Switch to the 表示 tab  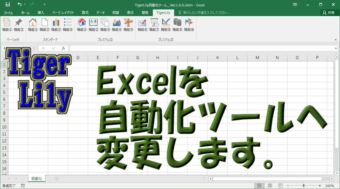point(130,13)
